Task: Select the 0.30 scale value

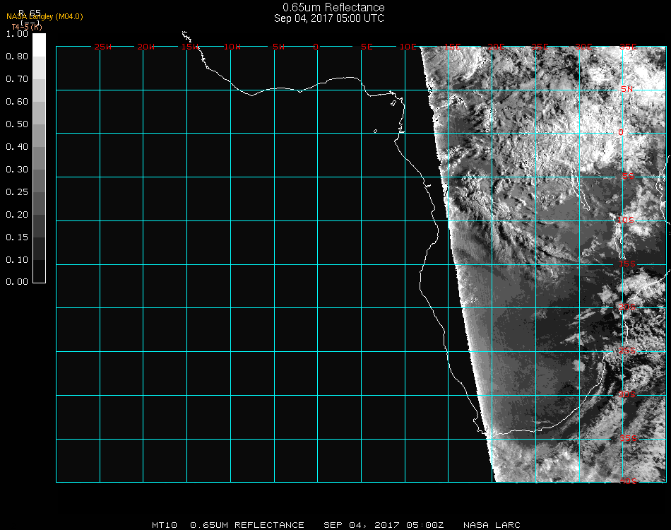Action: tap(17, 170)
